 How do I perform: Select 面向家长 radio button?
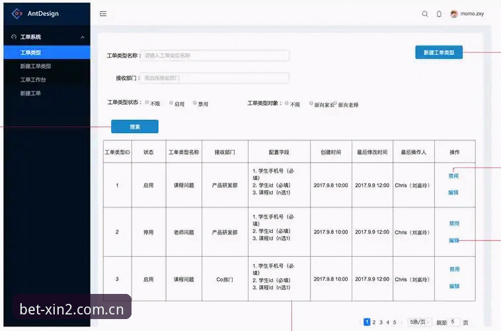311,103
